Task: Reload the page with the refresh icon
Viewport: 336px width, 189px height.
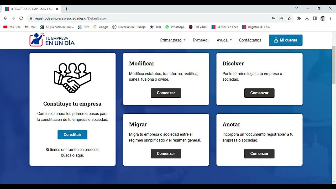Action: pyautogui.click(x=21, y=18)
